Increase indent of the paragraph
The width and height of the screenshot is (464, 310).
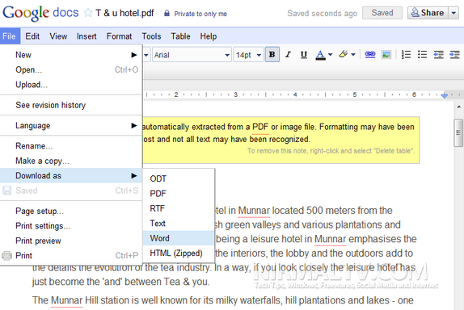454,54
